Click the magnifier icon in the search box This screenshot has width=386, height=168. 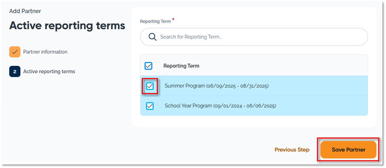[152, 37]
